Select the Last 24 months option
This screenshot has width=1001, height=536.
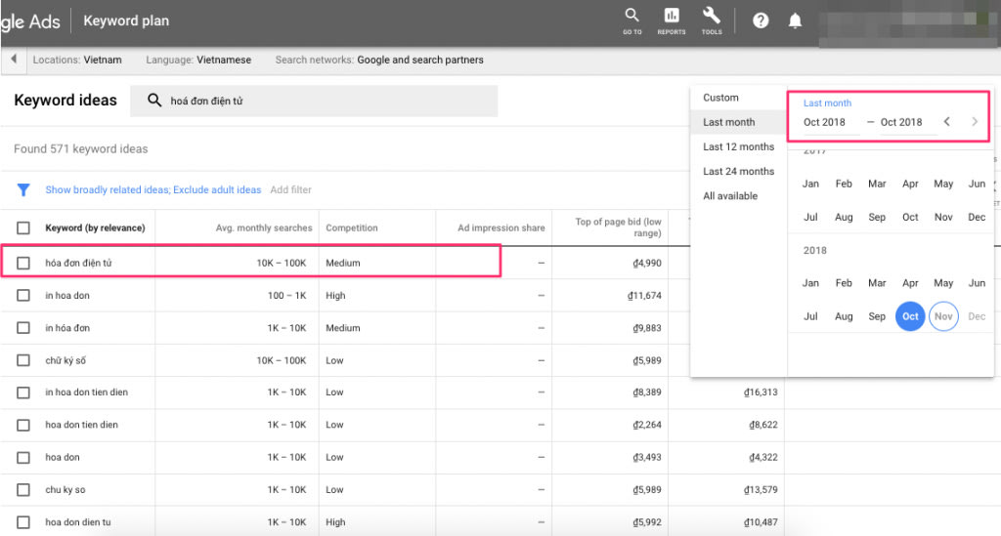click(739, 172)
